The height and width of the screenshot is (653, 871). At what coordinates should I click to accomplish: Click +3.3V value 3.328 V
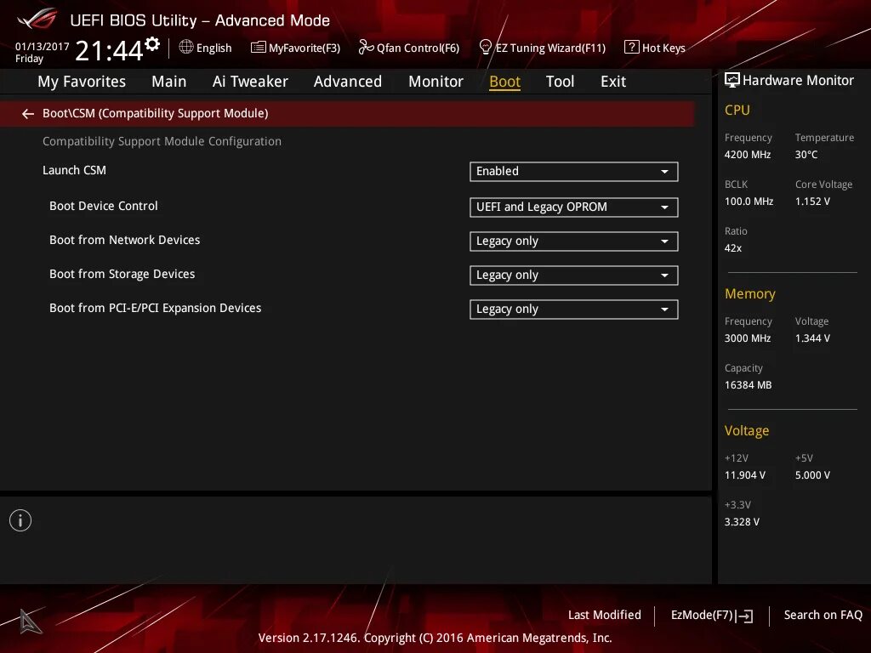(x=742, y=522)
